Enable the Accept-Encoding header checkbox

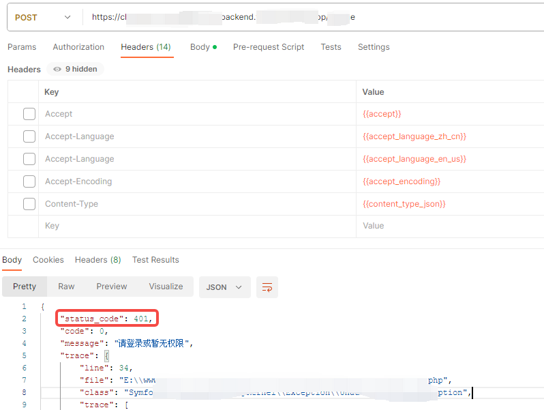click(x=29, y=181)
